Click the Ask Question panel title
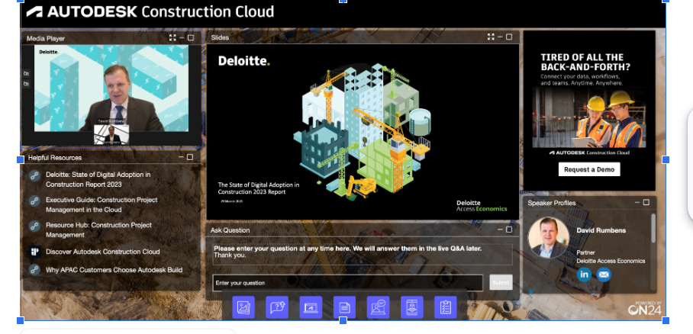Viewport: 693px width, 334px height. coord(230,230)
